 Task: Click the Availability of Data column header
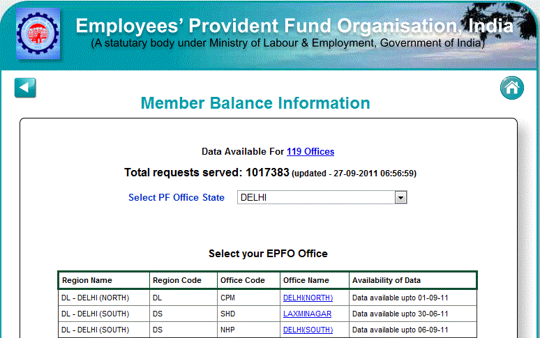[x=412, y=280]
